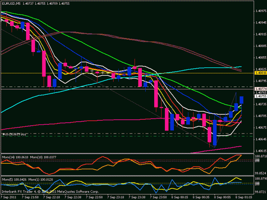Click the latest blue candle near 1.40755
The height and width of the screenshot is (200, 267).
(241, 100)
